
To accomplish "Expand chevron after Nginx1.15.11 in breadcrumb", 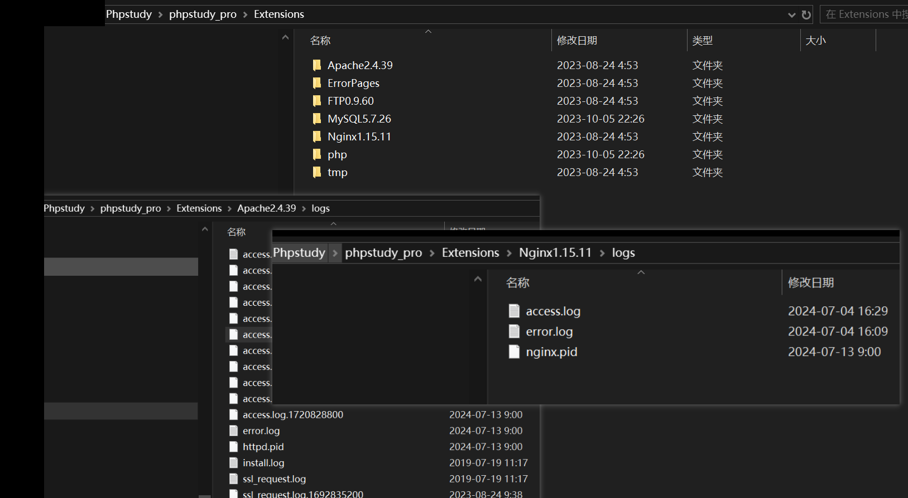I will click(602, 253).
